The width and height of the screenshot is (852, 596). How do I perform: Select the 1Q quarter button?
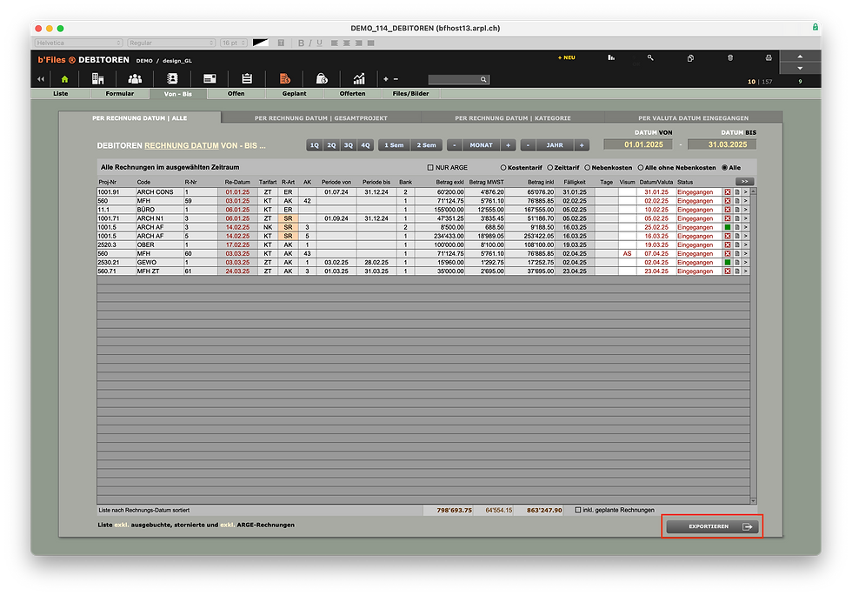[x=314, y=145]
